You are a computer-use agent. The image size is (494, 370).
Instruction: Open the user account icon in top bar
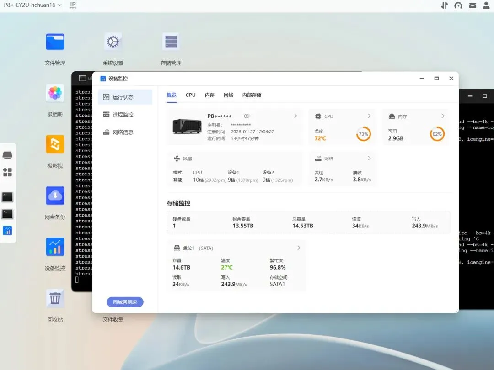coord(486,5)
